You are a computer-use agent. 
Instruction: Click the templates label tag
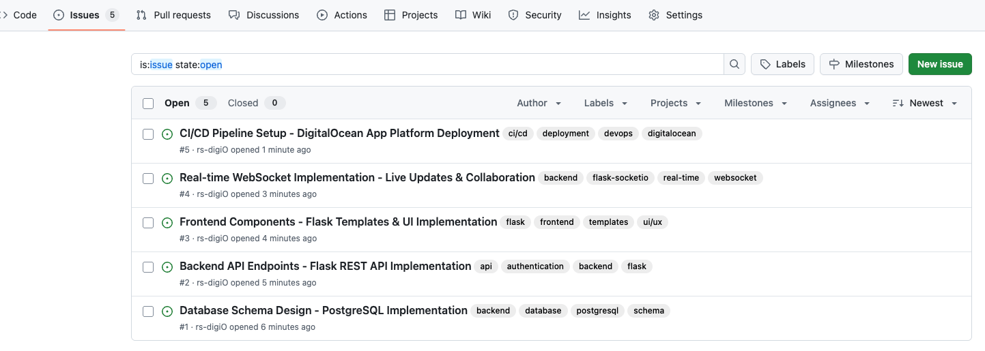coord(608,222)
